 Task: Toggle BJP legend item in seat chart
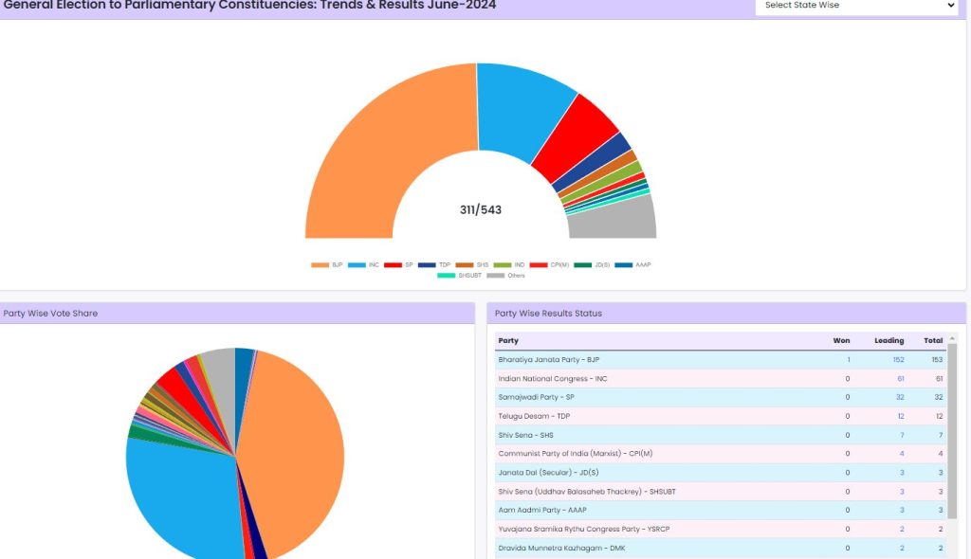pyautogui.click(x=327, y=264)
